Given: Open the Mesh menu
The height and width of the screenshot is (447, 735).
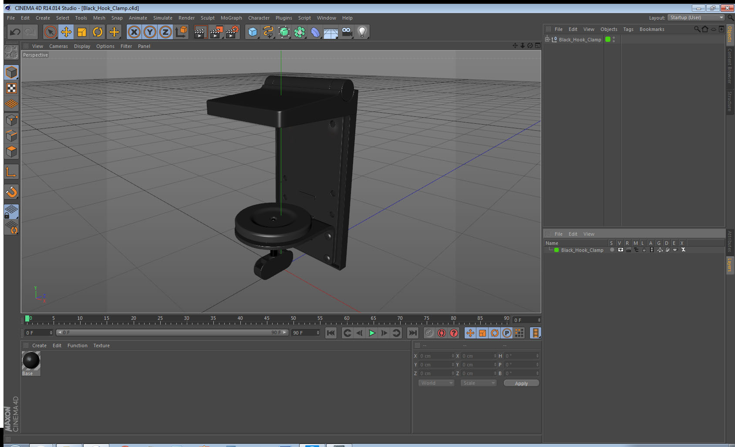Looking at the screenshot, I should (x=99, y=18).
